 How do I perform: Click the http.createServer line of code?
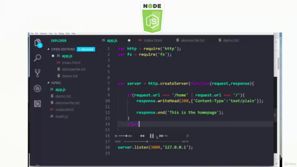pyautogui.click(x=186, y=83)
